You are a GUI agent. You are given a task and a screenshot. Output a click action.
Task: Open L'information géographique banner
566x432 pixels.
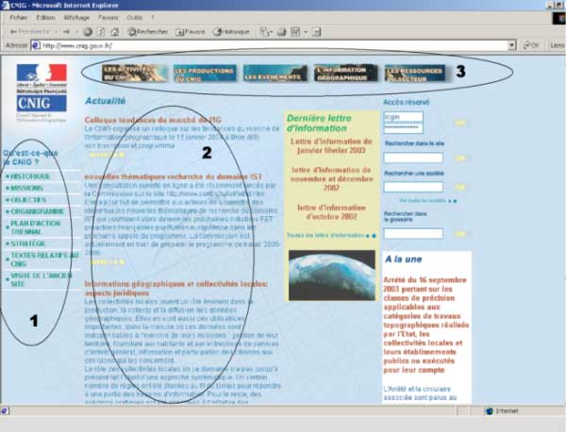point(346,74)
